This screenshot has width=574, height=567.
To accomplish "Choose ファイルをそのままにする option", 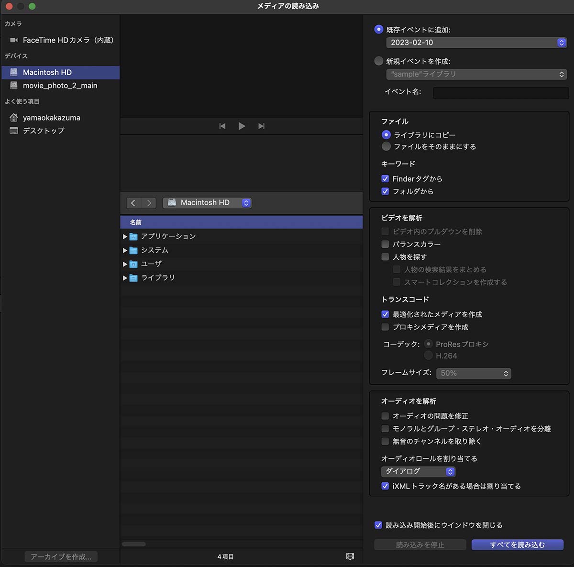I will click(386, 146).
